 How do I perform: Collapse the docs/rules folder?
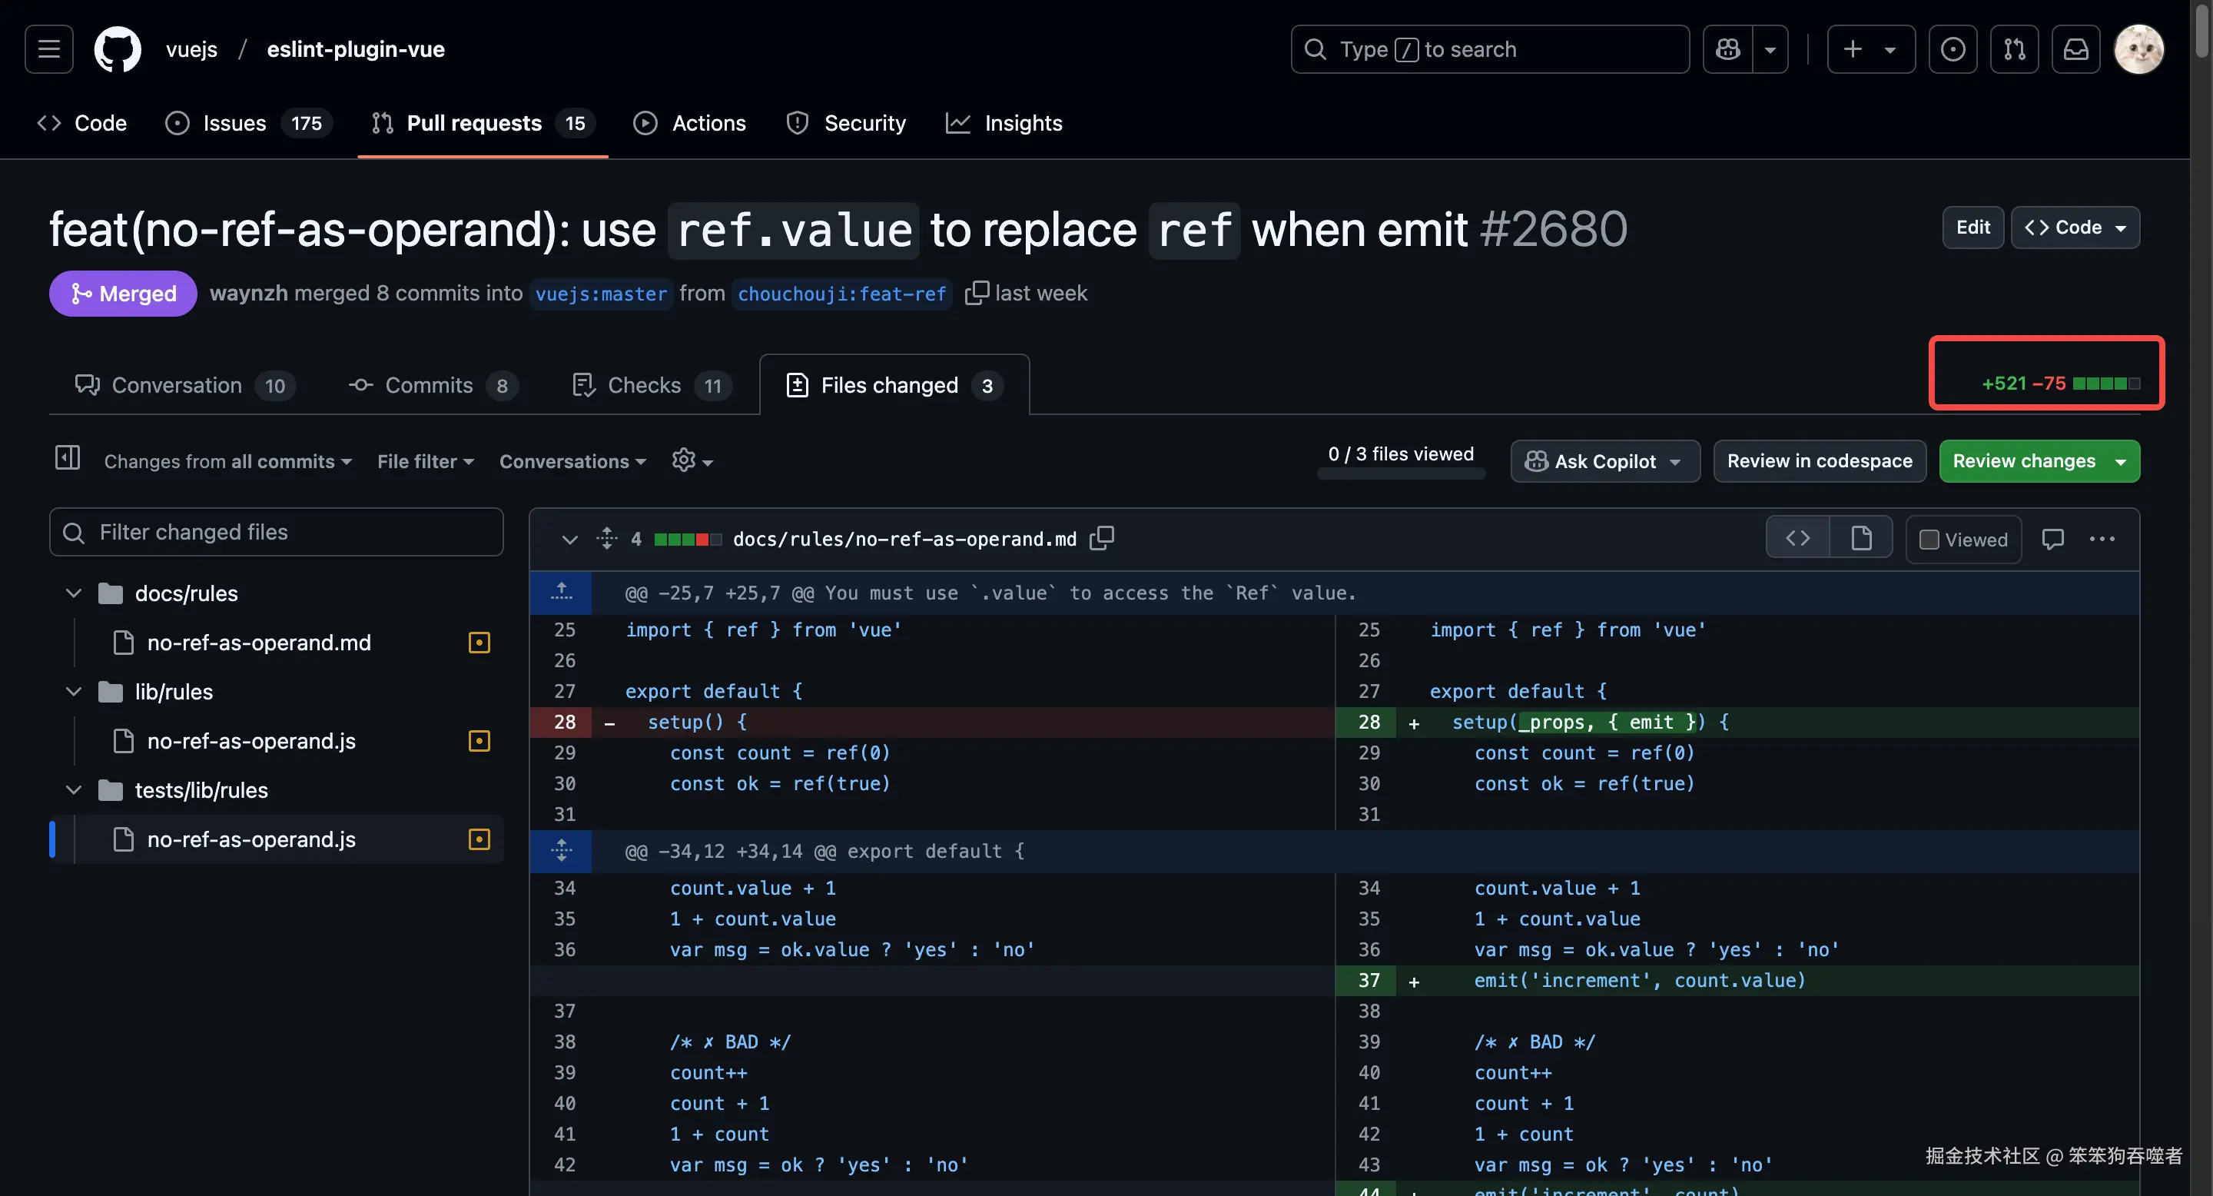click(x=74, y=593)
